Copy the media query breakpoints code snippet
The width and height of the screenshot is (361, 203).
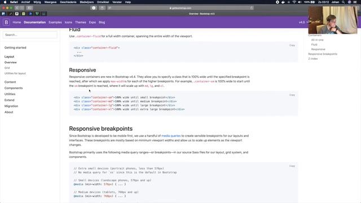[292, 166]
